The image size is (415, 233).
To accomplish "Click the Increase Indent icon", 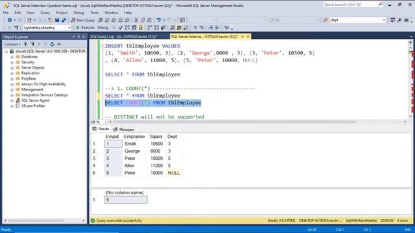I will click(217, 27).
